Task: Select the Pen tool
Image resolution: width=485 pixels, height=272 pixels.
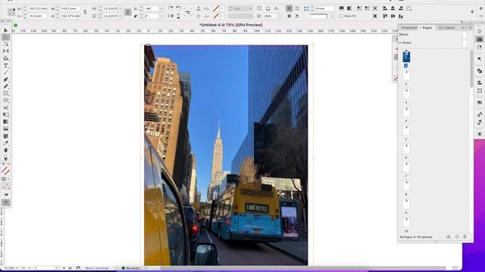Action: [x=5, y=79]
